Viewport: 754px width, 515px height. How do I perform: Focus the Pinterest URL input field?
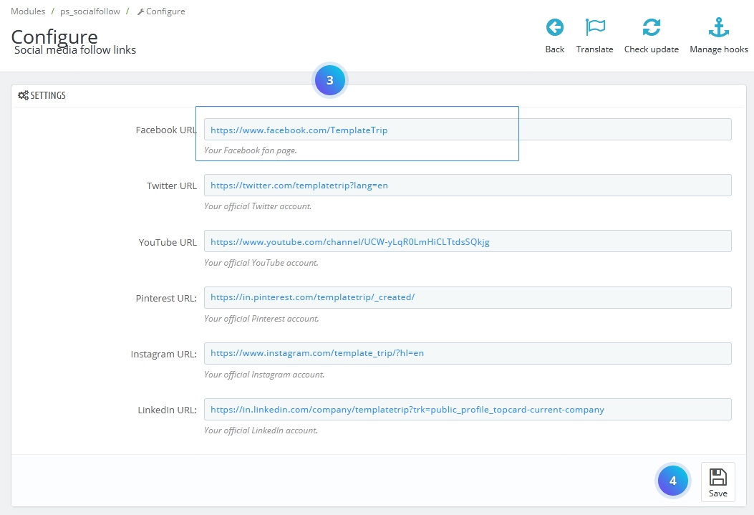pyautogui.click(x=468, y=297)
